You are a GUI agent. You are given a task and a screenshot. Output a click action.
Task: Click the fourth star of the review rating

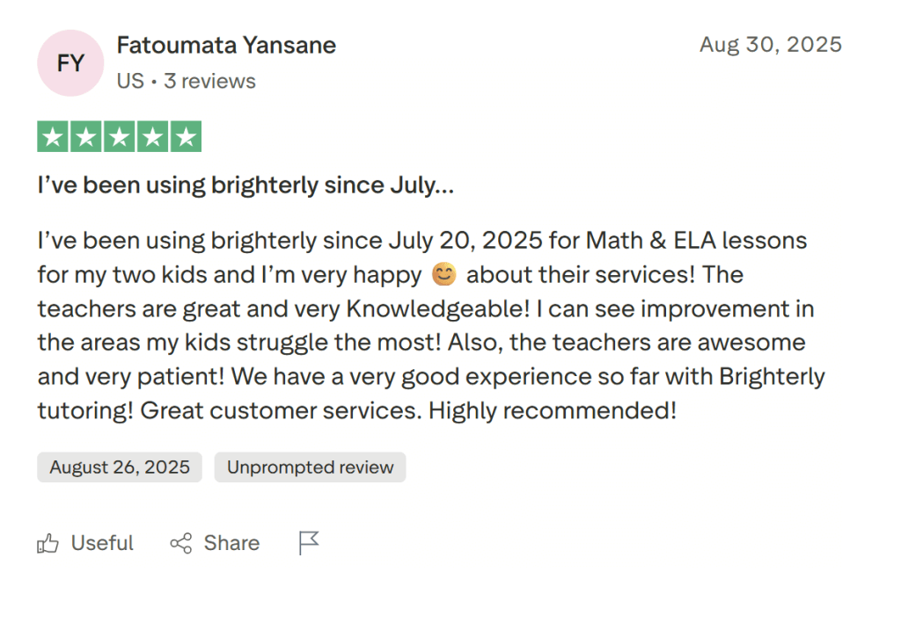tap(154, 136)
